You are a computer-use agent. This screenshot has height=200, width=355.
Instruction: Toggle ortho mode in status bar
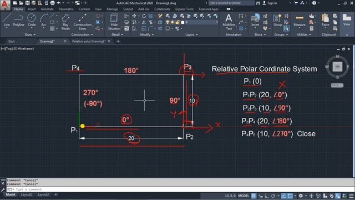pos(266,196)
